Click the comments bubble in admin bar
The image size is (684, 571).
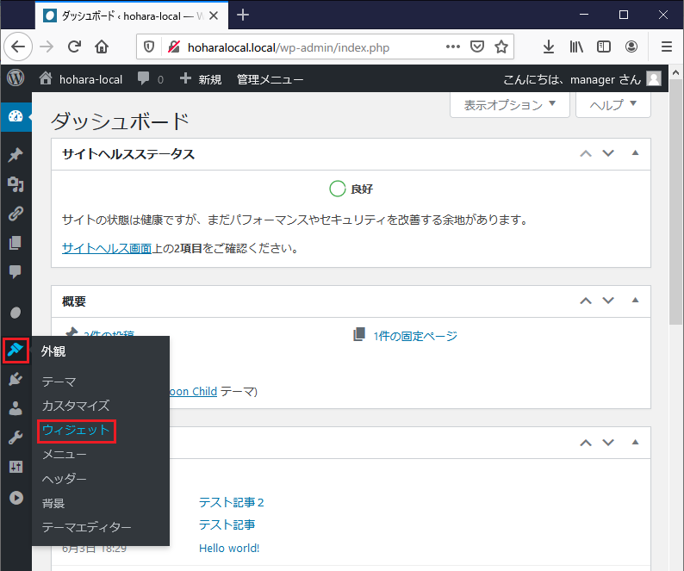[145, 79]
